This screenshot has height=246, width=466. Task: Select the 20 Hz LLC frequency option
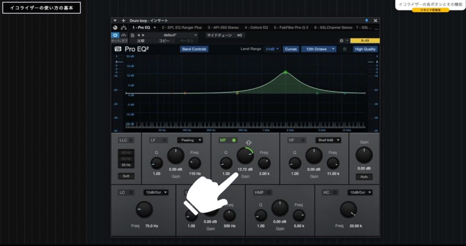pos(126,165)
